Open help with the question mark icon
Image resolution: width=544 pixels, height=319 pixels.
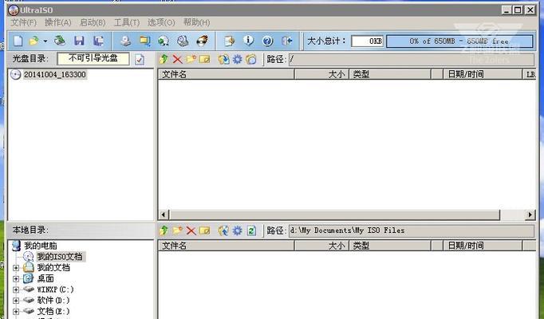[x=267, y=41]
